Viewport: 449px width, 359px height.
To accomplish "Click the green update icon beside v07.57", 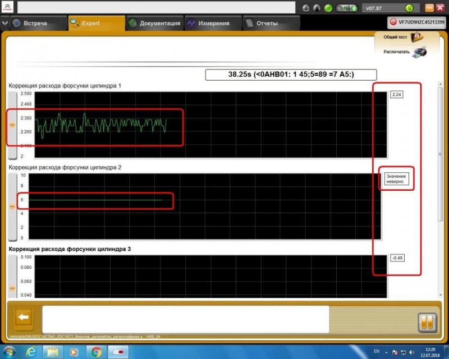I will (x=411, y=8).
